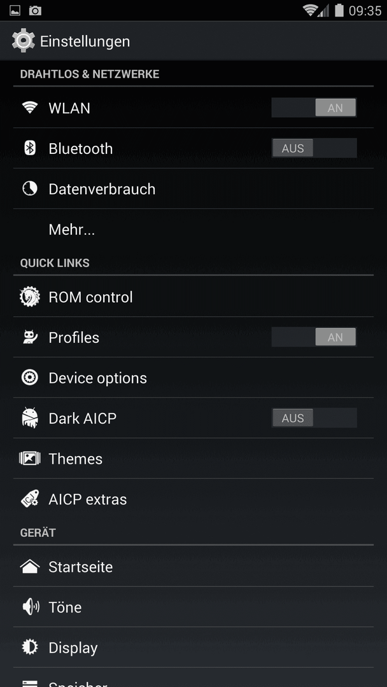This screenshot has height=687, width=387.
Task: Tap the Display brightness icon
Action: coord(30,647)
